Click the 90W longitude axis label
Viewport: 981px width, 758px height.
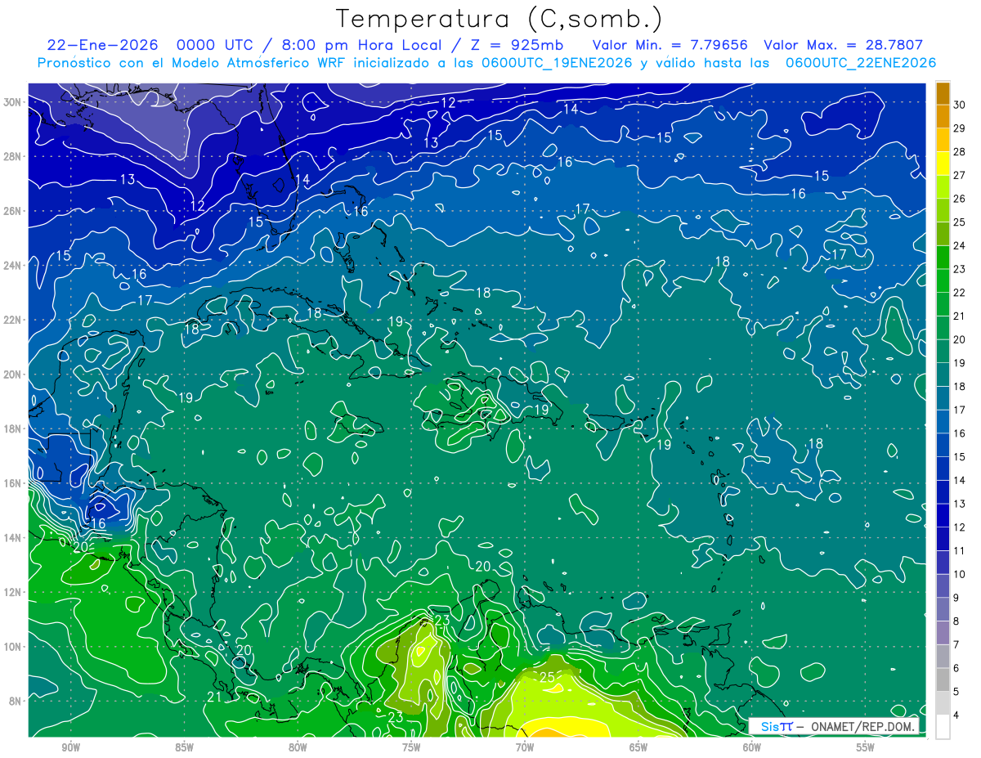[x=70, y=747]
